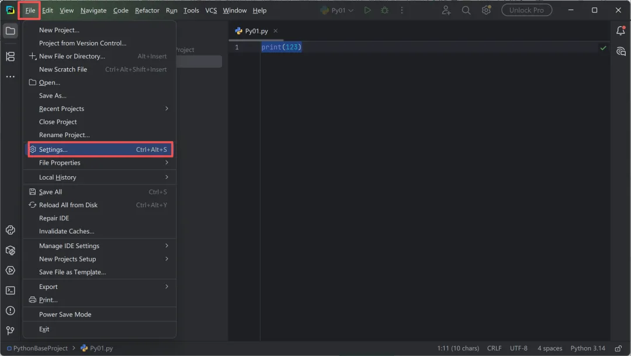Close the Py01.py editor tab
The image size is (631, 356).
click(275, 31)
